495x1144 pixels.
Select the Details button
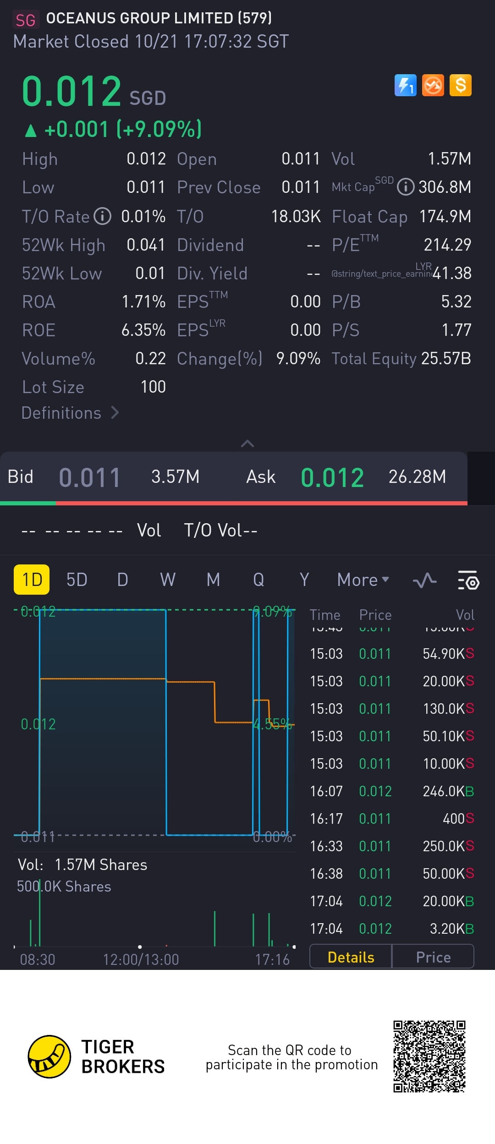[x=351, y=957]
